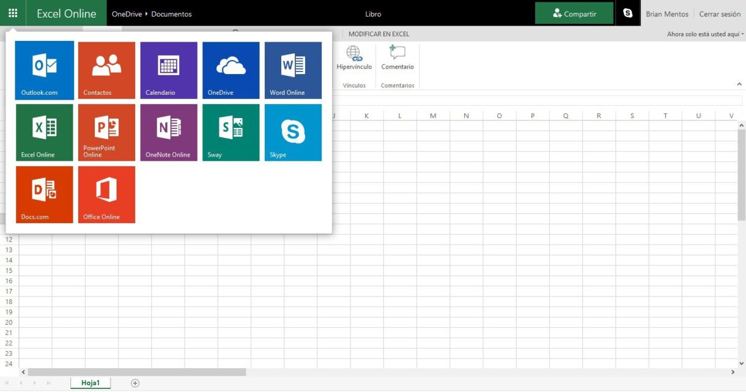This screenshot has height=392, width=746.
Task: Open the Outlook.com tile
Action: click(x=44, y=70)
